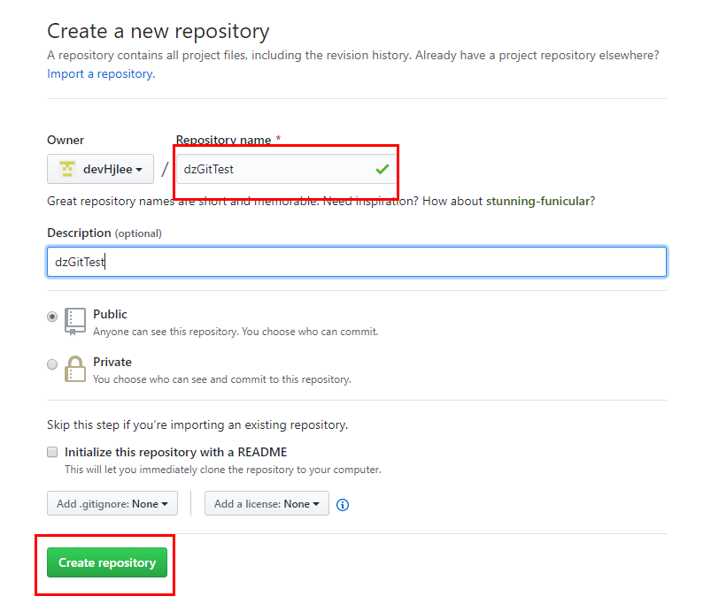Enable Initialize this repository with a README
This screenshot has width=711, height=604.
pos(52,452)
